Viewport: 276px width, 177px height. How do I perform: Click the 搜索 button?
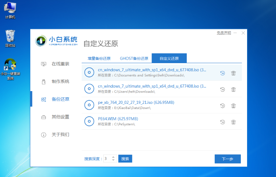125,159
